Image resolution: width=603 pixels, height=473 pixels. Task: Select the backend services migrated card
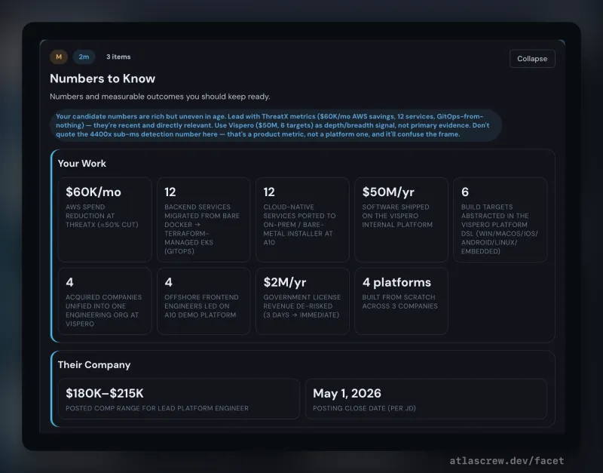204,220
